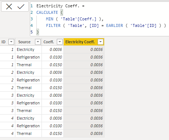Select the Source column header

pyautogui.click(x=28, y=42)
